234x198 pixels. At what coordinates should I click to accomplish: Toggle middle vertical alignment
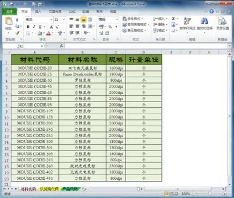pos(77,20)
